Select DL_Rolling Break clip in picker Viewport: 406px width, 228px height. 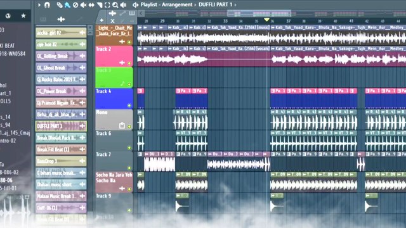(61, 56)
